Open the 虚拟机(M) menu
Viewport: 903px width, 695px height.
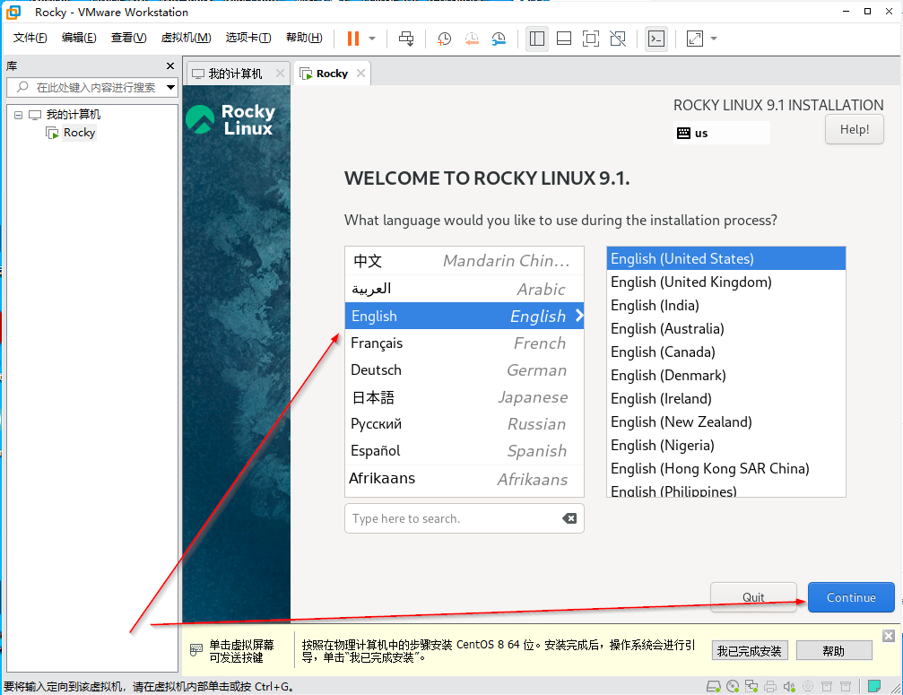pyautogui.click(x=186, y=38)
